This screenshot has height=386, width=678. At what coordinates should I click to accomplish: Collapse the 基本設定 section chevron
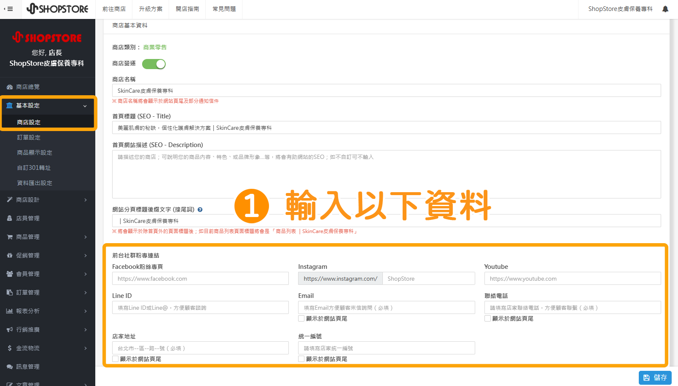pos(84,106)
